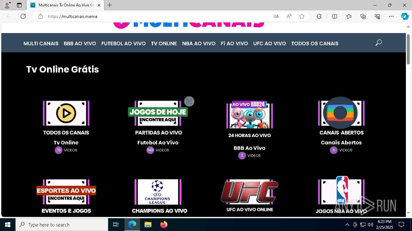Open a new tab with plus button
412x231 pixels.
(110, 5)
